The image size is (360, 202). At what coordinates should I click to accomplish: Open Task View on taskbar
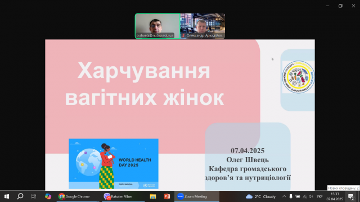[x=34, y=196]
